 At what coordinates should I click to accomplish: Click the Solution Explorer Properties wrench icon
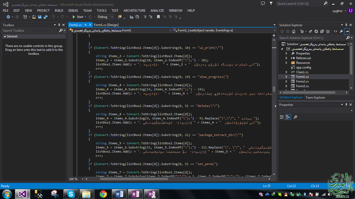tap(341, 31)
